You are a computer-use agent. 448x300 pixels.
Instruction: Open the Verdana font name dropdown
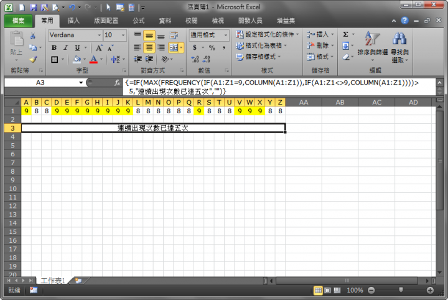pos(99,35)
